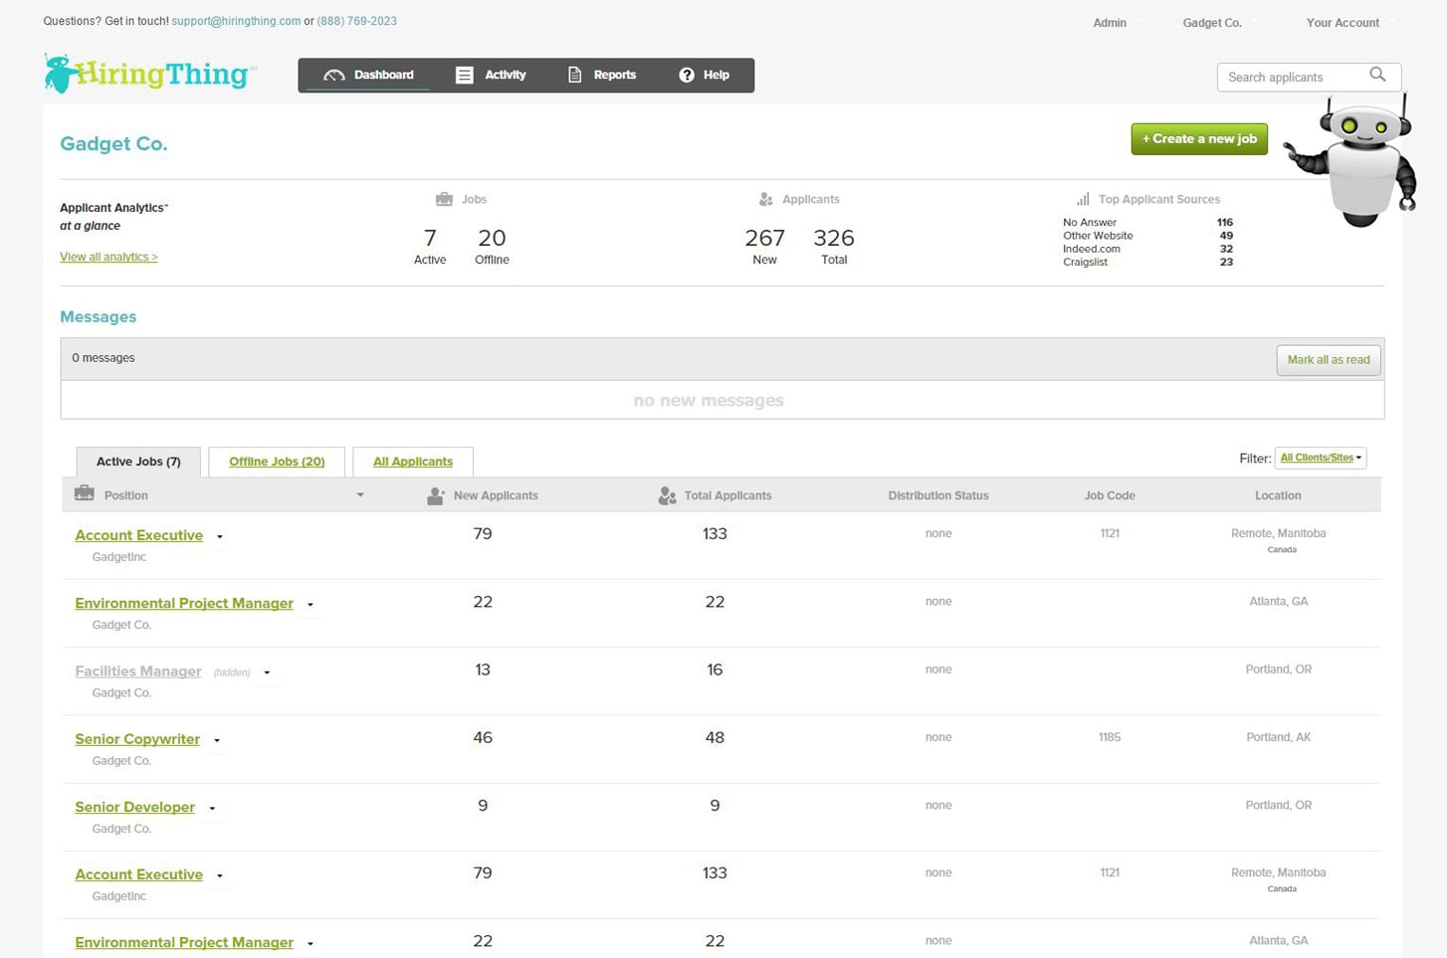Open the Senior Developer job link
Viewport: 1447px width, 958px height.
pyautogui.click(x=134, y=807)
